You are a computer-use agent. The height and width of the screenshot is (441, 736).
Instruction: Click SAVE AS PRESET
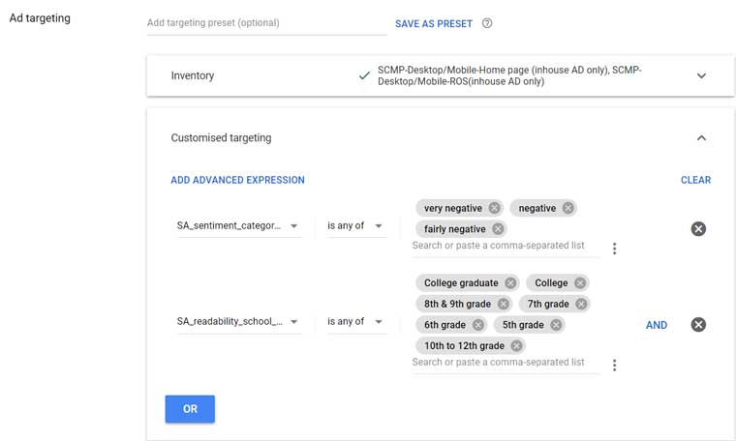click(434, 24)
